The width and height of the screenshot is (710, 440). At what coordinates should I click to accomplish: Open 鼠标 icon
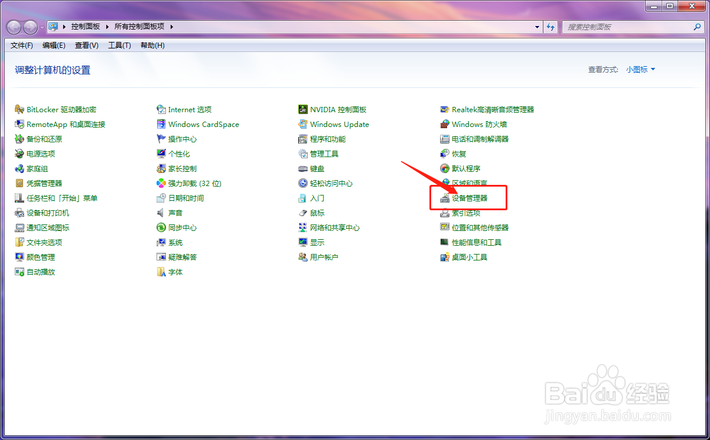(x=303, y=213)
